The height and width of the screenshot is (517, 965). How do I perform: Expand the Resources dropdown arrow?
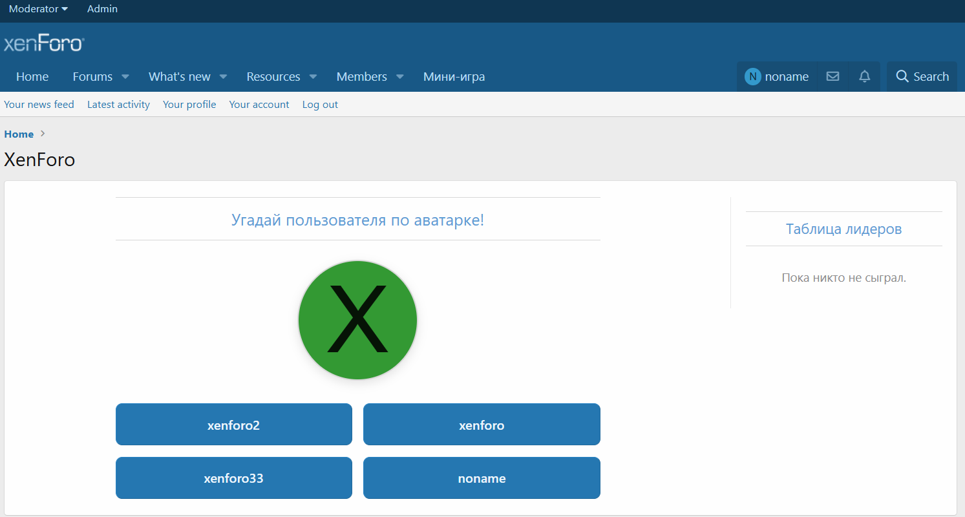313,76
